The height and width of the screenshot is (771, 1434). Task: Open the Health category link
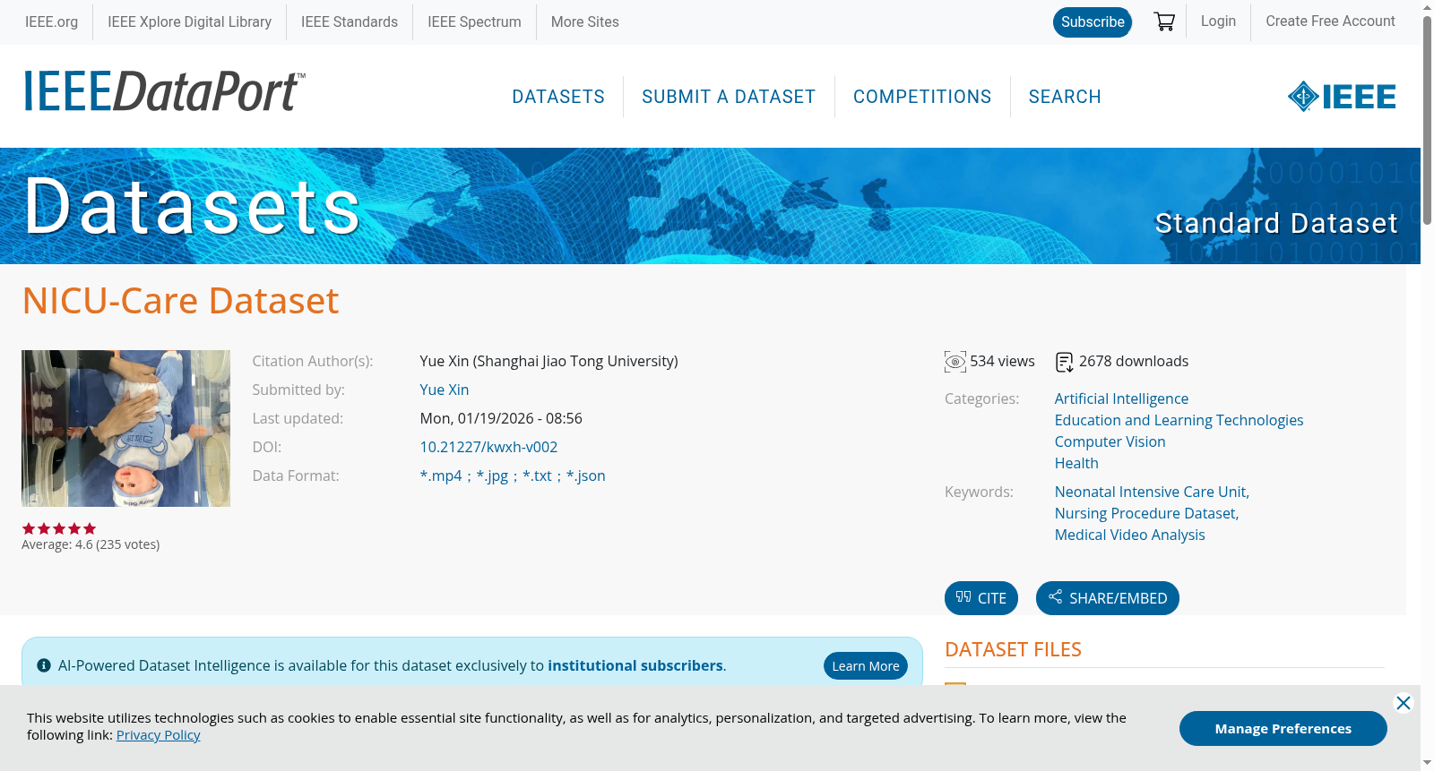tap(1076, 463)
